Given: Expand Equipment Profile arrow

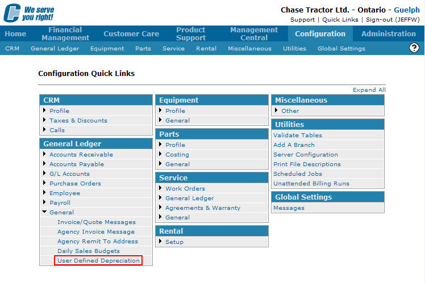Looking at the screenshot, I should [x=160, y=111].
